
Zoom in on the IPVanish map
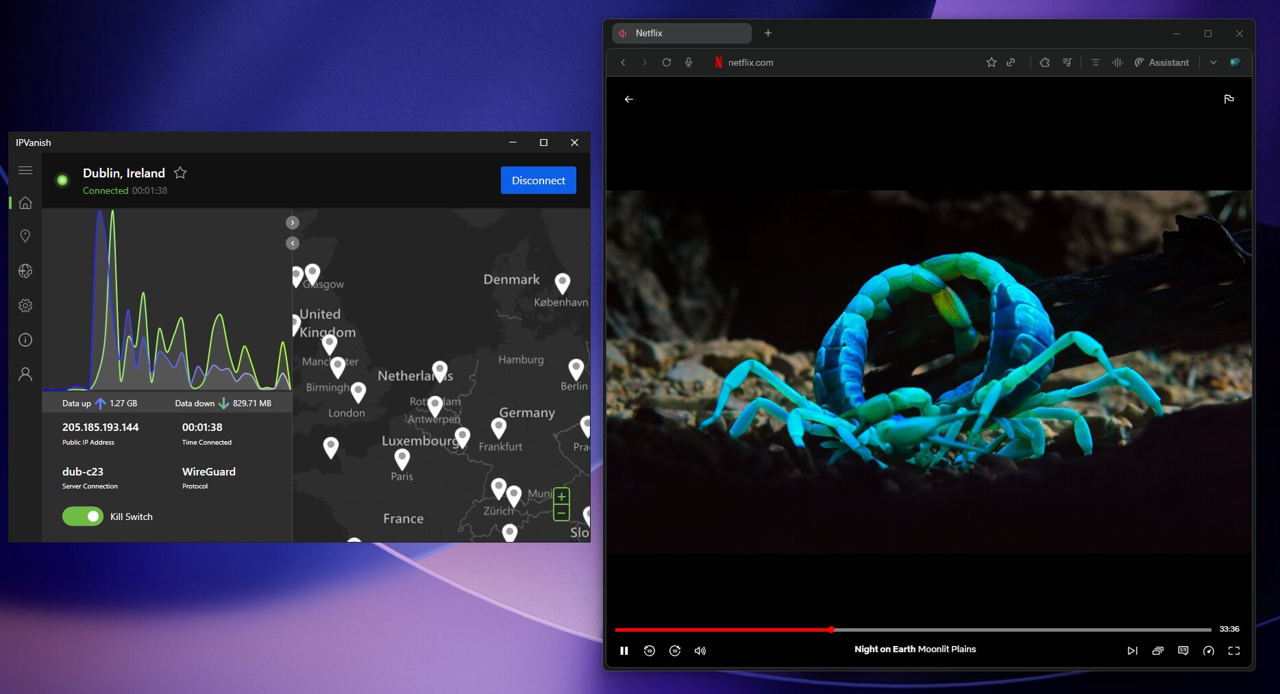coord(561,496)
